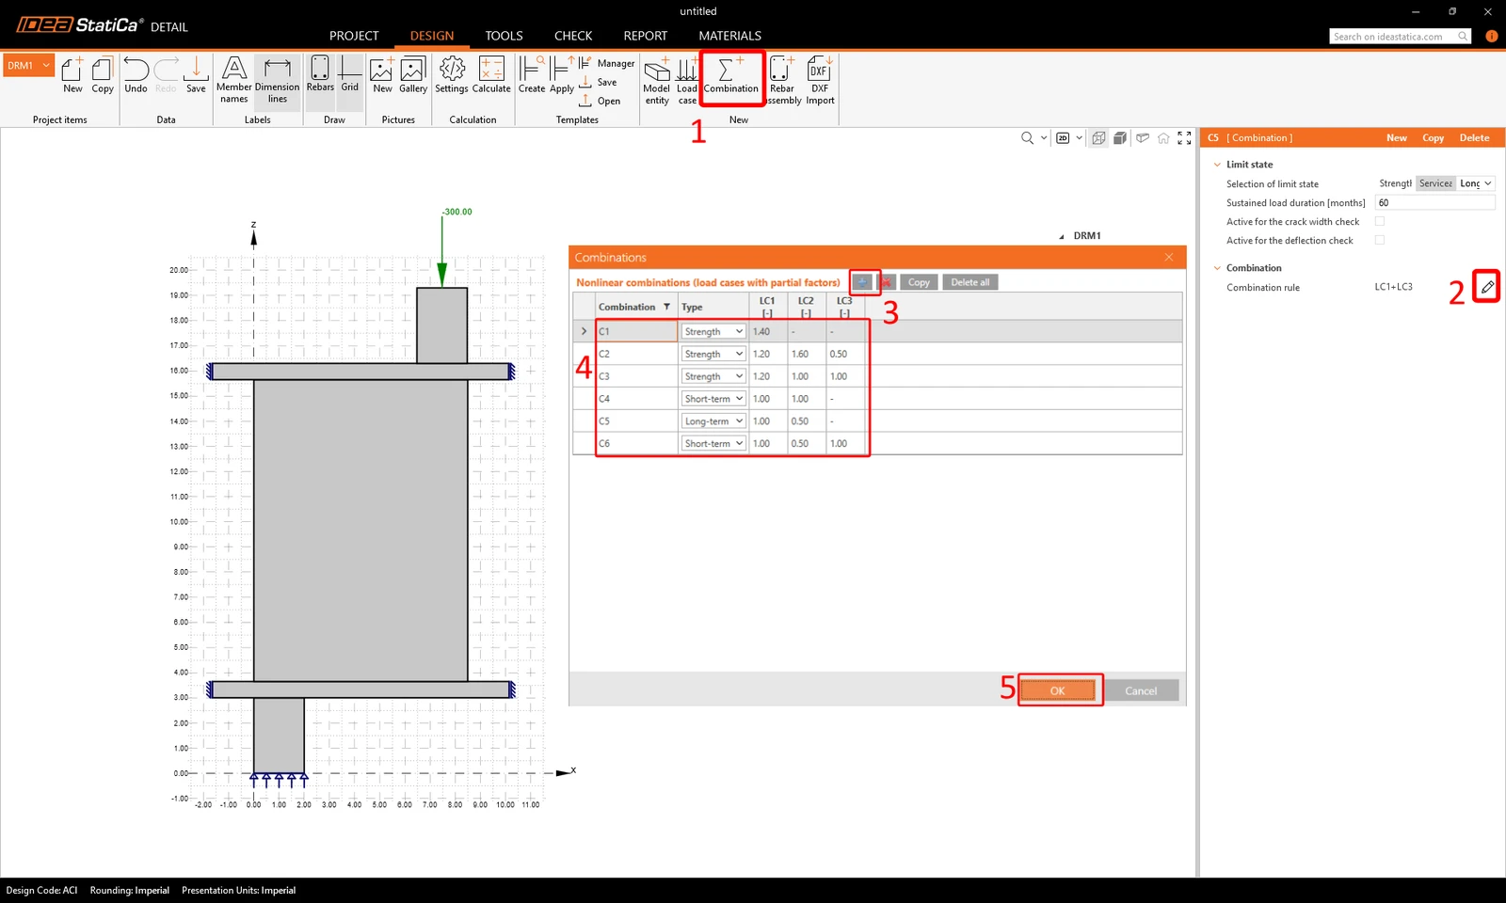Click Delete in the C5 properties header

click(x=1474, y=137)
